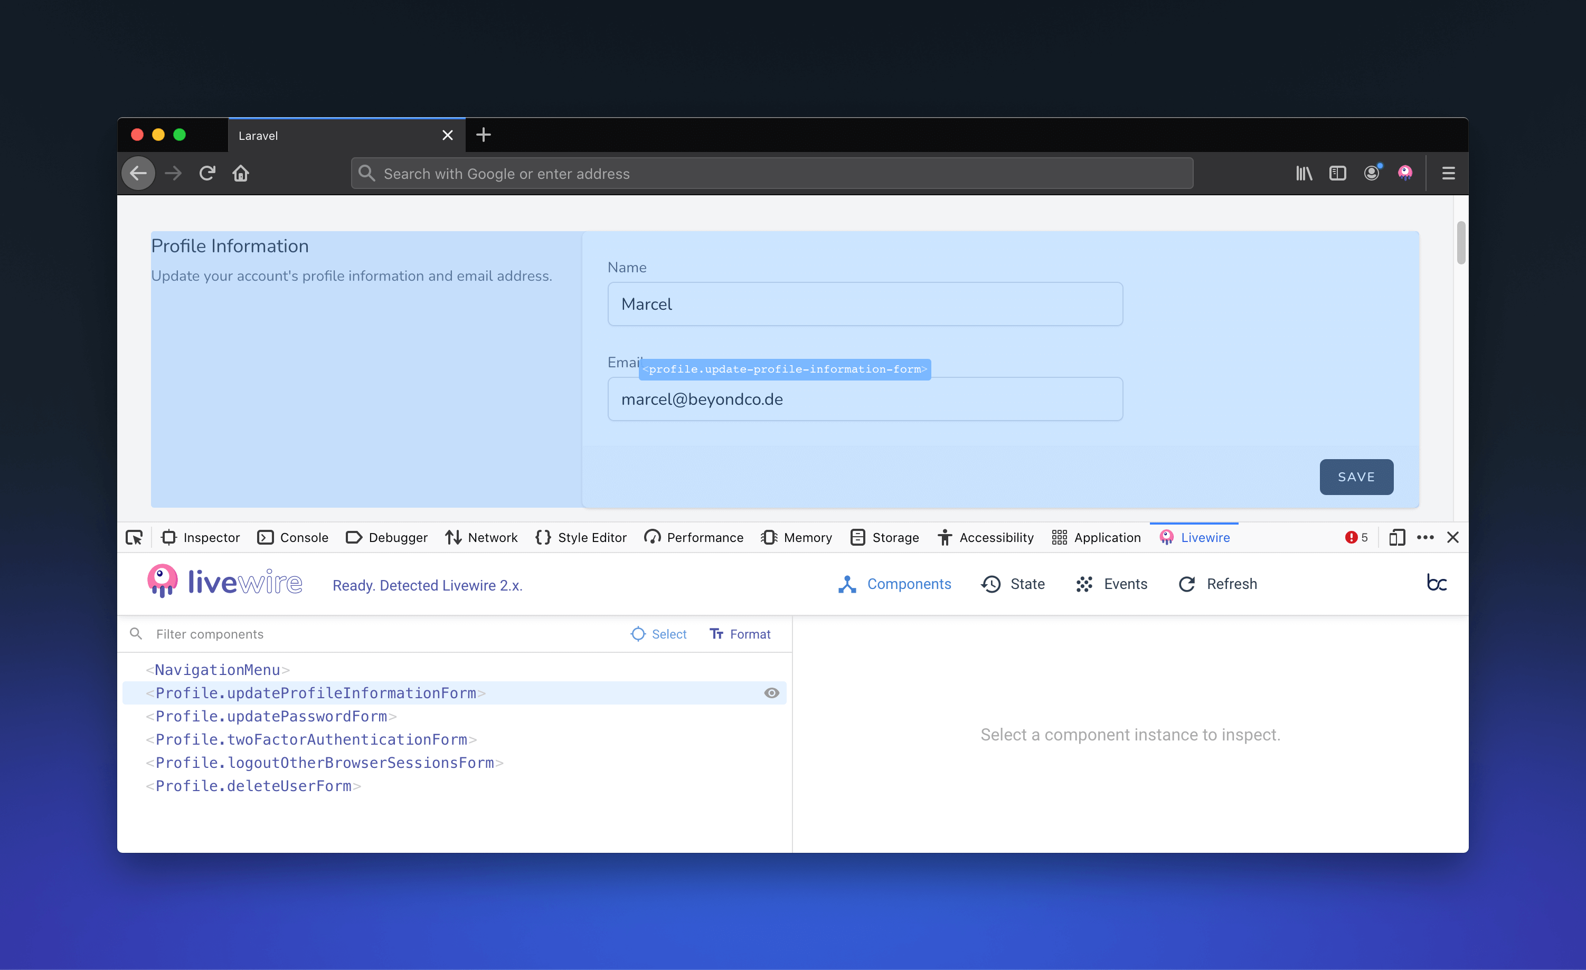The width and height of the screenshot is (1586, 970).
Task: Open the browser home page icon
Action: [241, 173]
